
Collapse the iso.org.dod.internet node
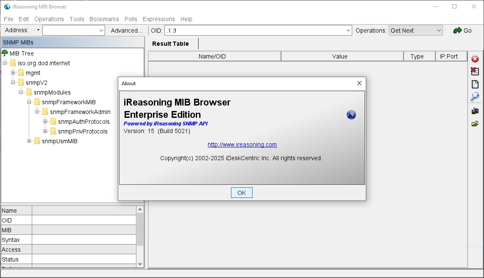pos(5,63)
